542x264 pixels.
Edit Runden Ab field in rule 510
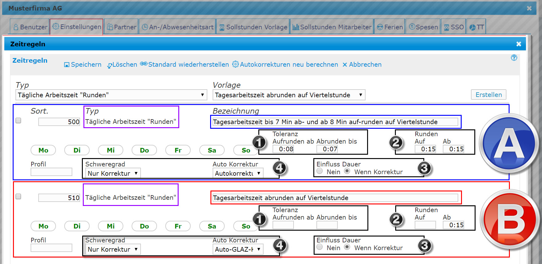453,225
